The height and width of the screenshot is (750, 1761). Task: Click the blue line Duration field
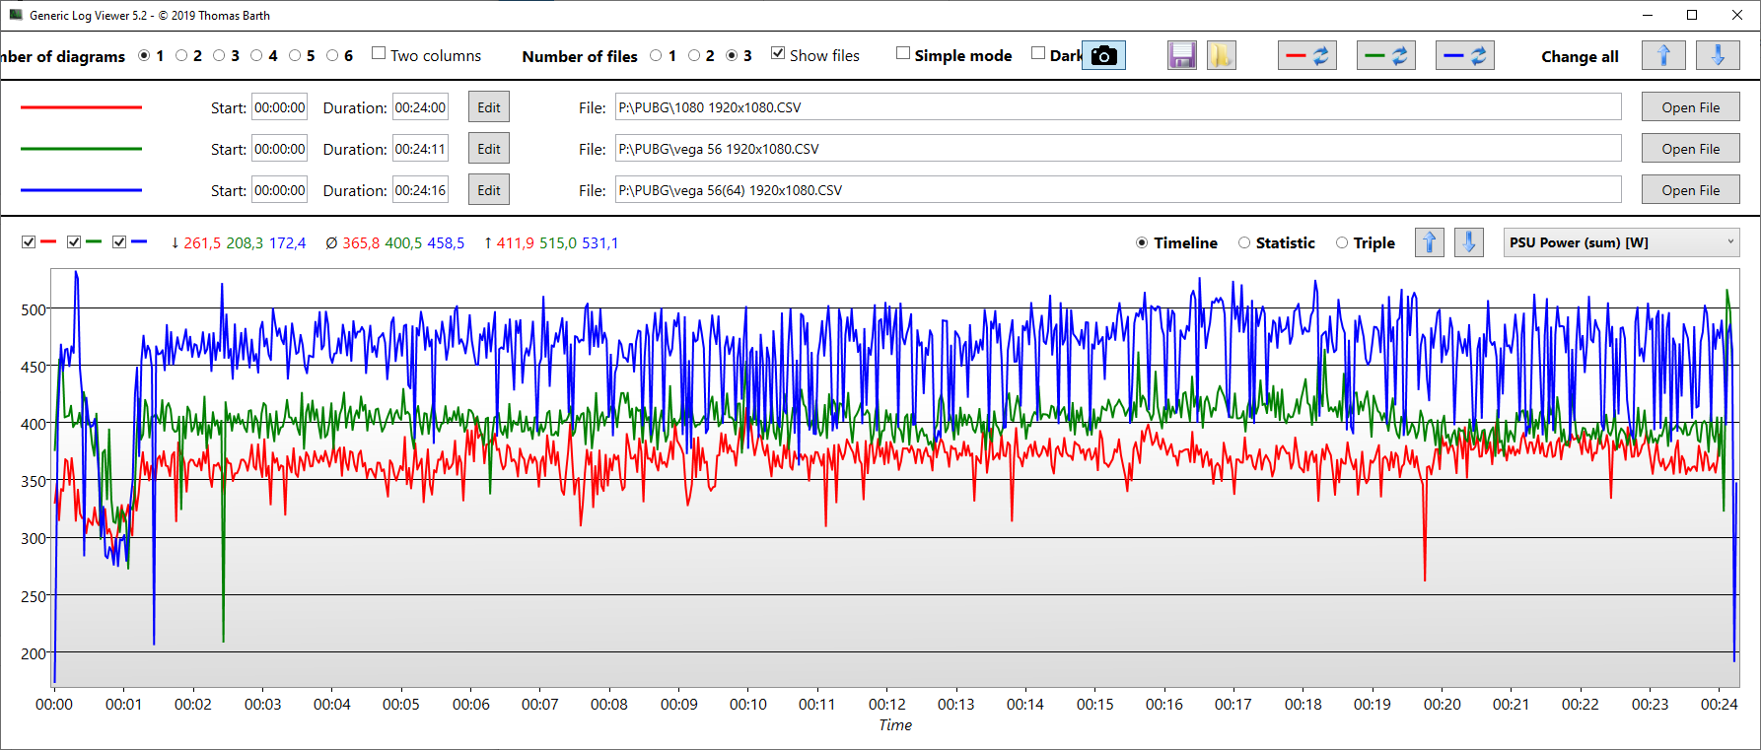[x=420, y=190]
